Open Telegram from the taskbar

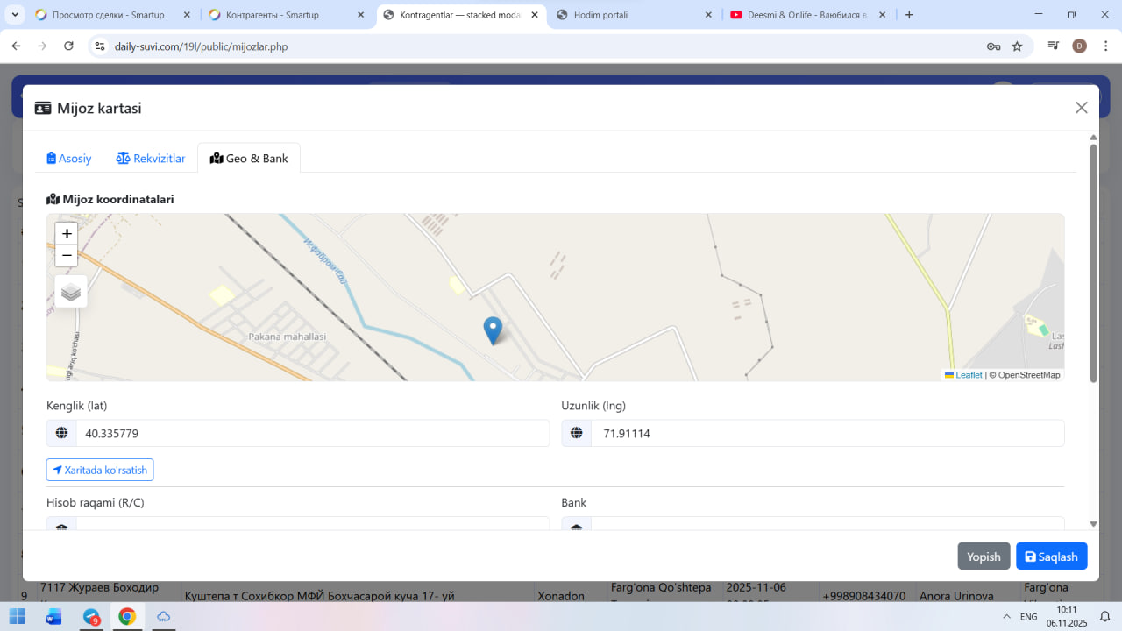tap(91, 616)
